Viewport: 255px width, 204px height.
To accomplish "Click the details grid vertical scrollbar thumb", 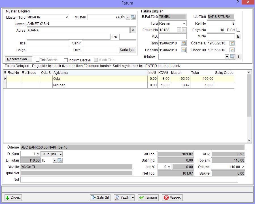I will [249, 96].
